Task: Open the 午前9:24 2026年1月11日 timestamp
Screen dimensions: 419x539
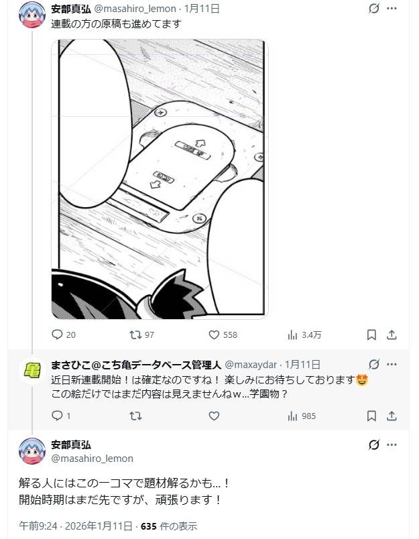Action: (76, 526)
